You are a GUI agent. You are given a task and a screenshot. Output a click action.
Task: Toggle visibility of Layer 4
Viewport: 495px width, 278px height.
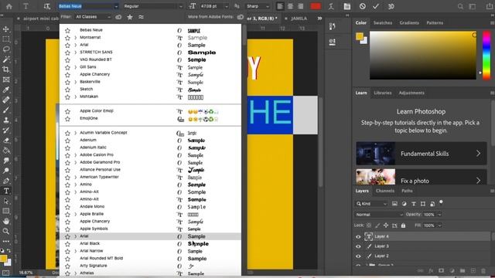(x=358, y=237)
